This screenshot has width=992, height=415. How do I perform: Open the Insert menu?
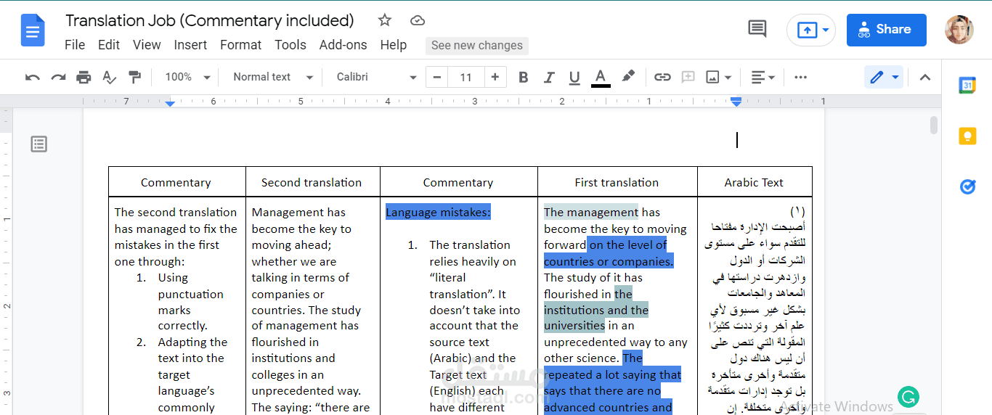coord(190,45)
